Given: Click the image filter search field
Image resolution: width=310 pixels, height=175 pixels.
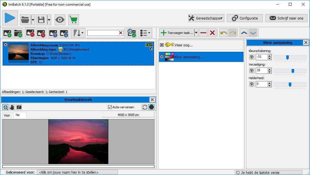Looking at the screenshot, I should tap(103, 33).
